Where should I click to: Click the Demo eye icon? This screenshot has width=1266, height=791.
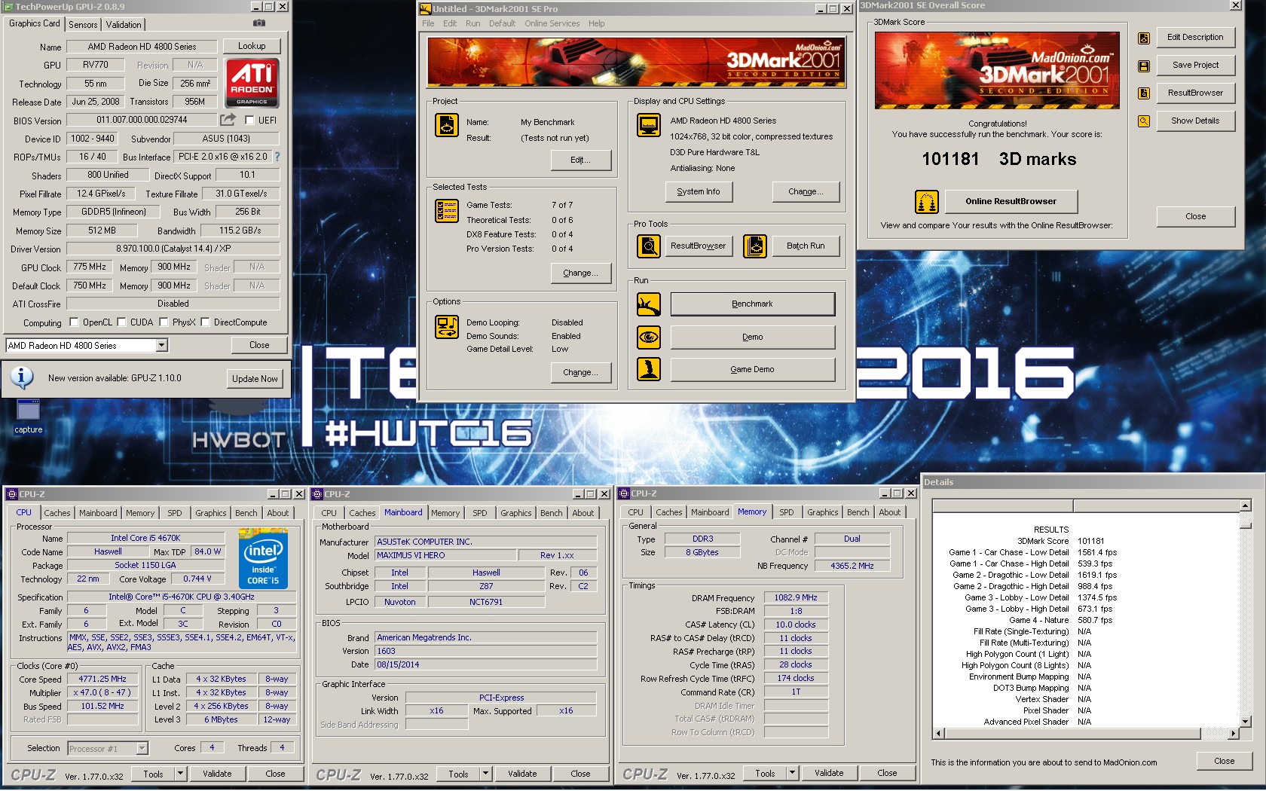pyautogui.click(x=649, y=337)
